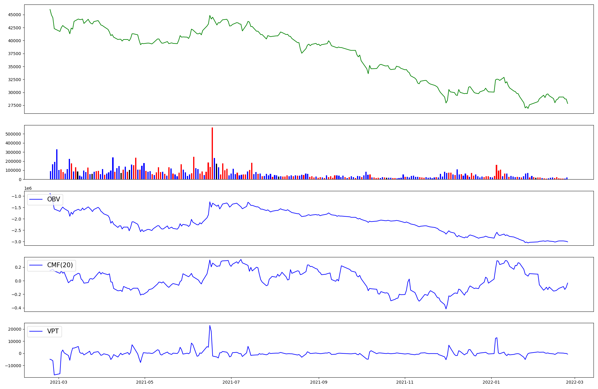Click the 27500 price axis label
The image size is (598, 389).
coord(14,105)
